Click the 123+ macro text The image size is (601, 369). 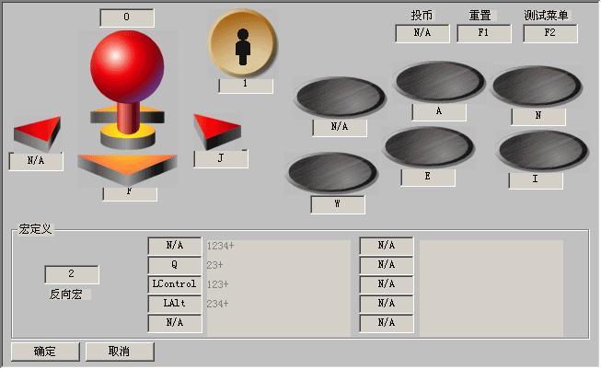(218, 284)
